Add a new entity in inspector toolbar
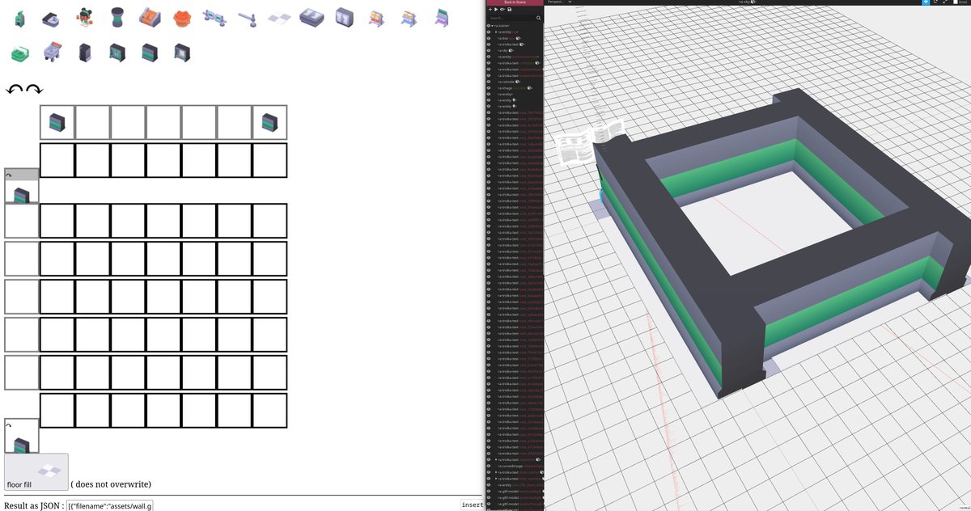The height and width of the screenshot is (511, 971). tap(490, 10)
